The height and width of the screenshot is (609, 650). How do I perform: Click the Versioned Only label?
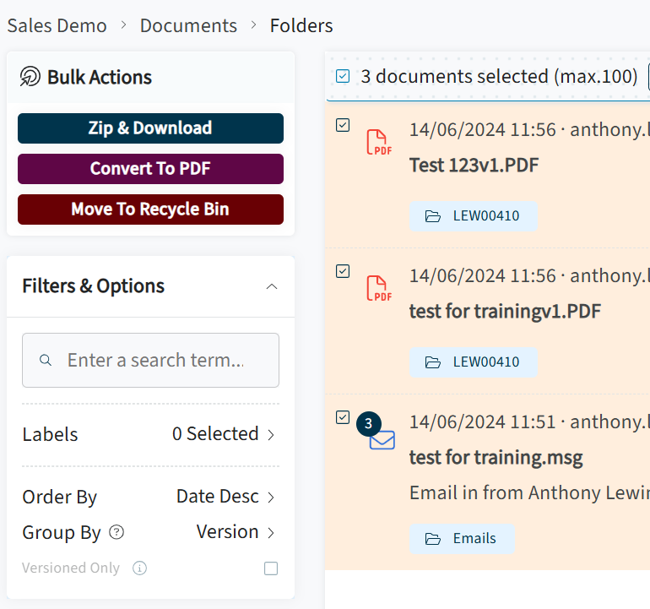point(71,568)
